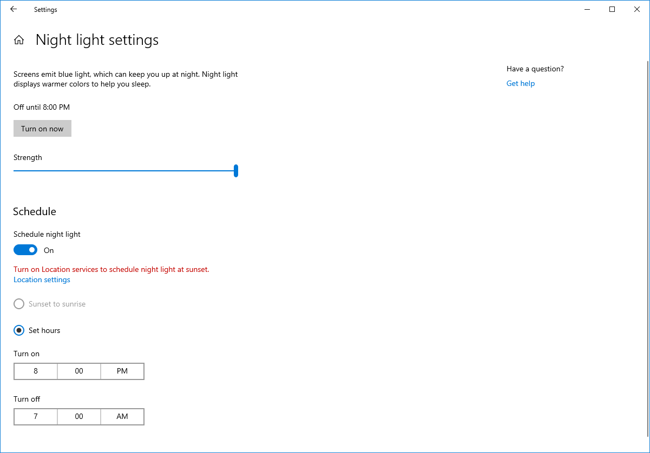Open the Turn on minutes selector
650x453 pixels.
click(x=78, y=371)
